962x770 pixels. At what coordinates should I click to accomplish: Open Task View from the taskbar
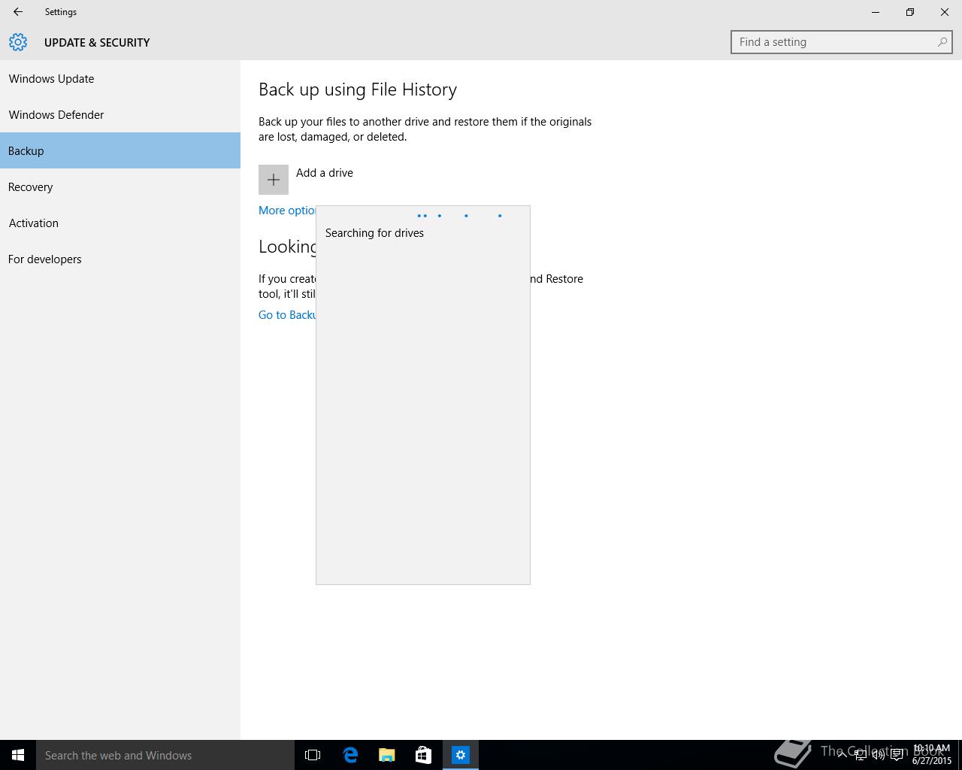(x=313, y=755)
